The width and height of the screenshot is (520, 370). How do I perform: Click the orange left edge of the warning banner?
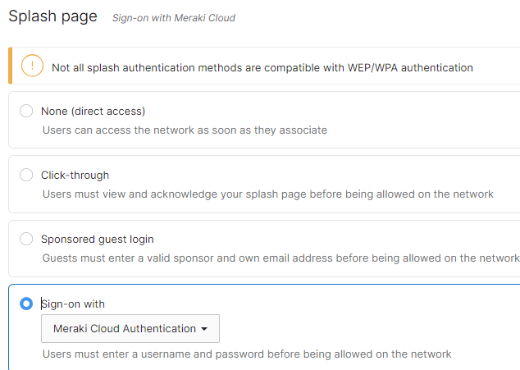click(10, 66)
